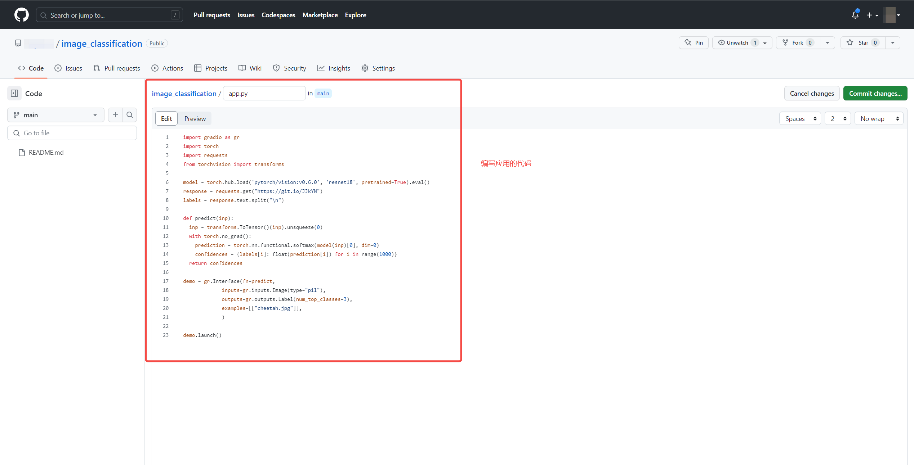Click the GitHub Octocat logo
Screen dimensions: 914x465
click(21, 15)
